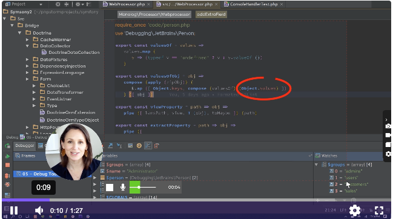The width and height of the screenshot is (393, 219).
Task: Click the camera icon in side panel
Action: click(x=388, y=126)
